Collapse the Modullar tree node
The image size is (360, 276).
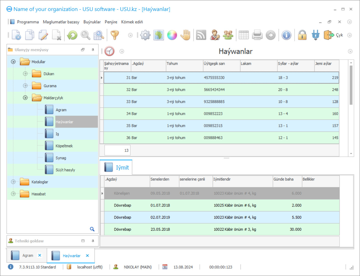pos(13,62)
